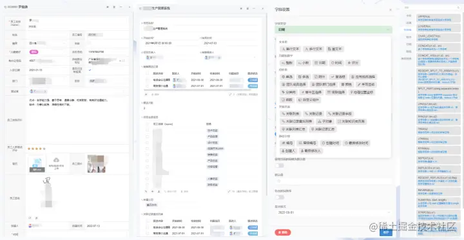The image size is (464, 240).
Task: Select the LOWER(s) function entry
Action: [x=439, y=28]
